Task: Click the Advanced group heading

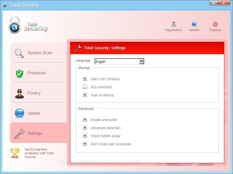Action: click(86, 109)
